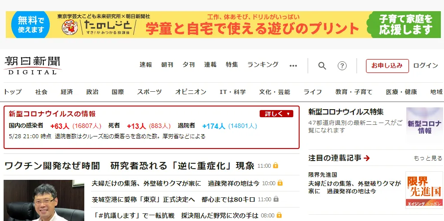Open the ランキング menu item
Image resolution: width=444 pixels, height=221 pixels.
pyautogui.click(x=263, y=65)
